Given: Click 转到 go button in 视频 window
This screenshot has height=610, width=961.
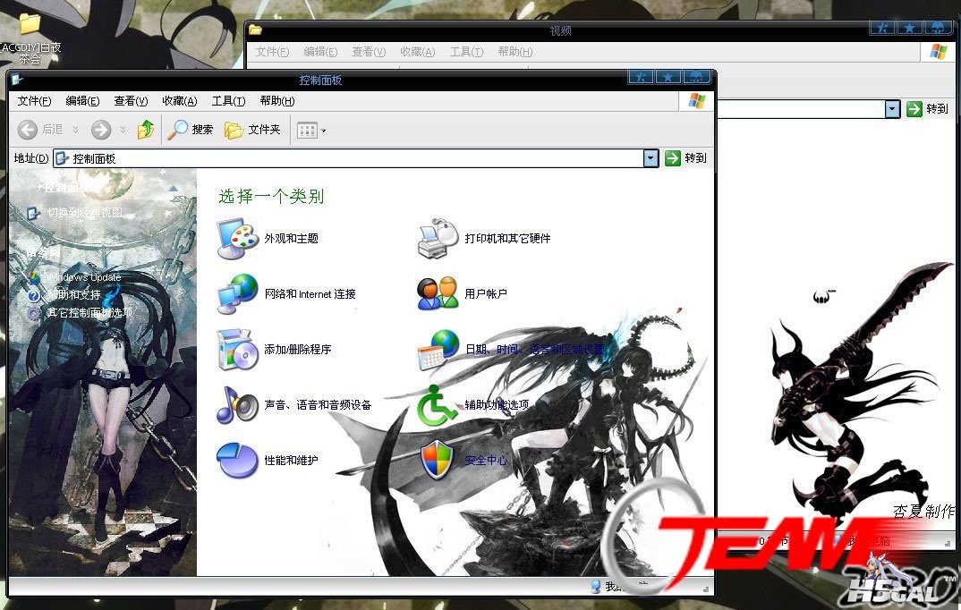Looking at the screenshot, I should [927, 109].
